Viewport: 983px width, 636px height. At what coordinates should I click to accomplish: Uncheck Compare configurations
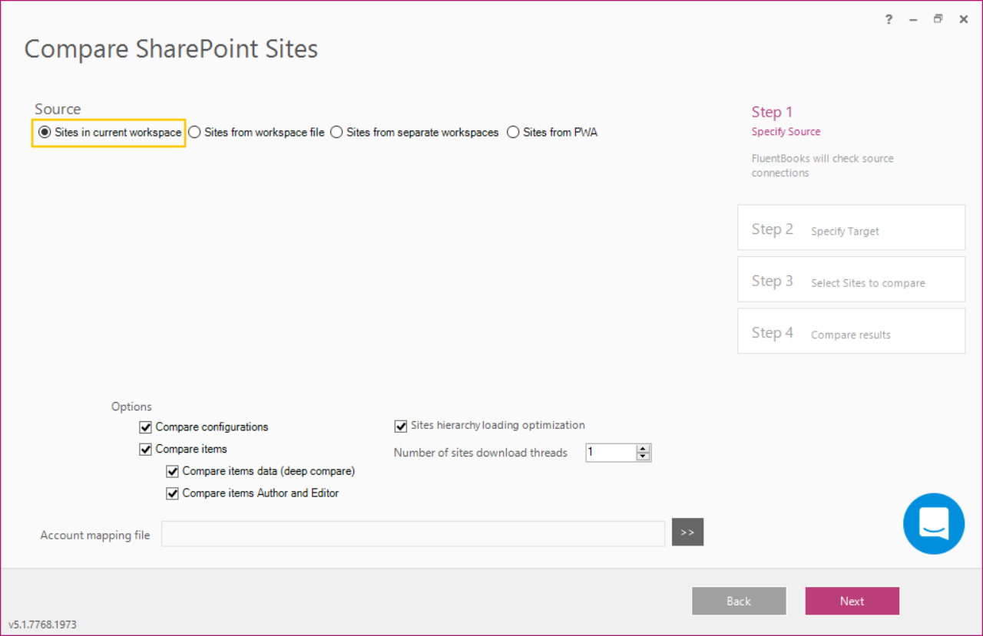(x=145, y=427)
